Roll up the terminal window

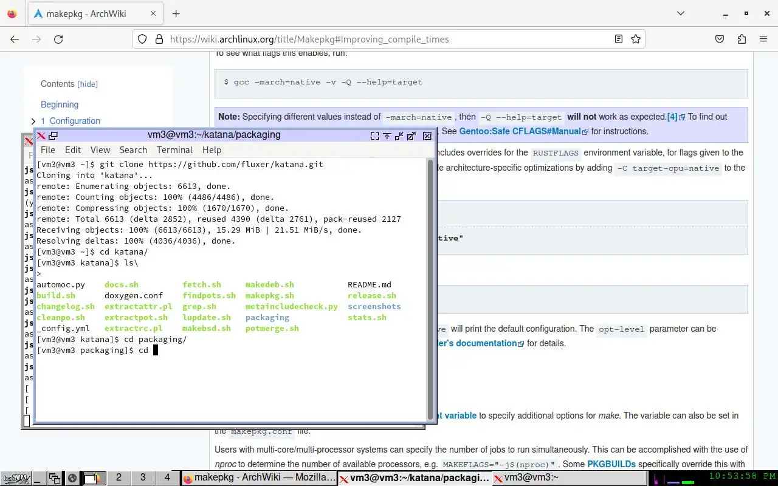coord(387,136)
